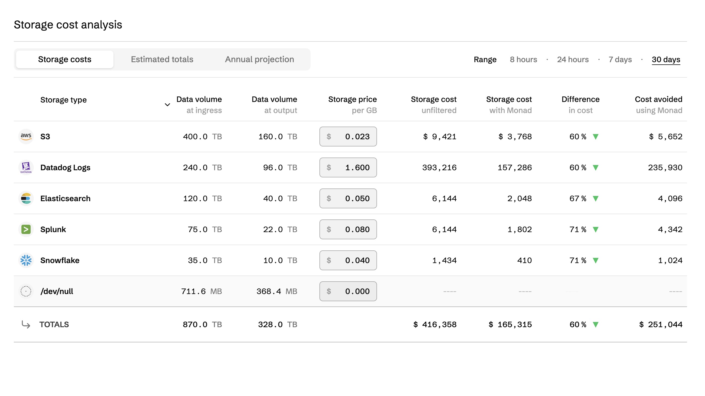The width and height of the screenshot is (705, 396).
Task: Click the Snowflake storage icon
Action: (26, 260)
